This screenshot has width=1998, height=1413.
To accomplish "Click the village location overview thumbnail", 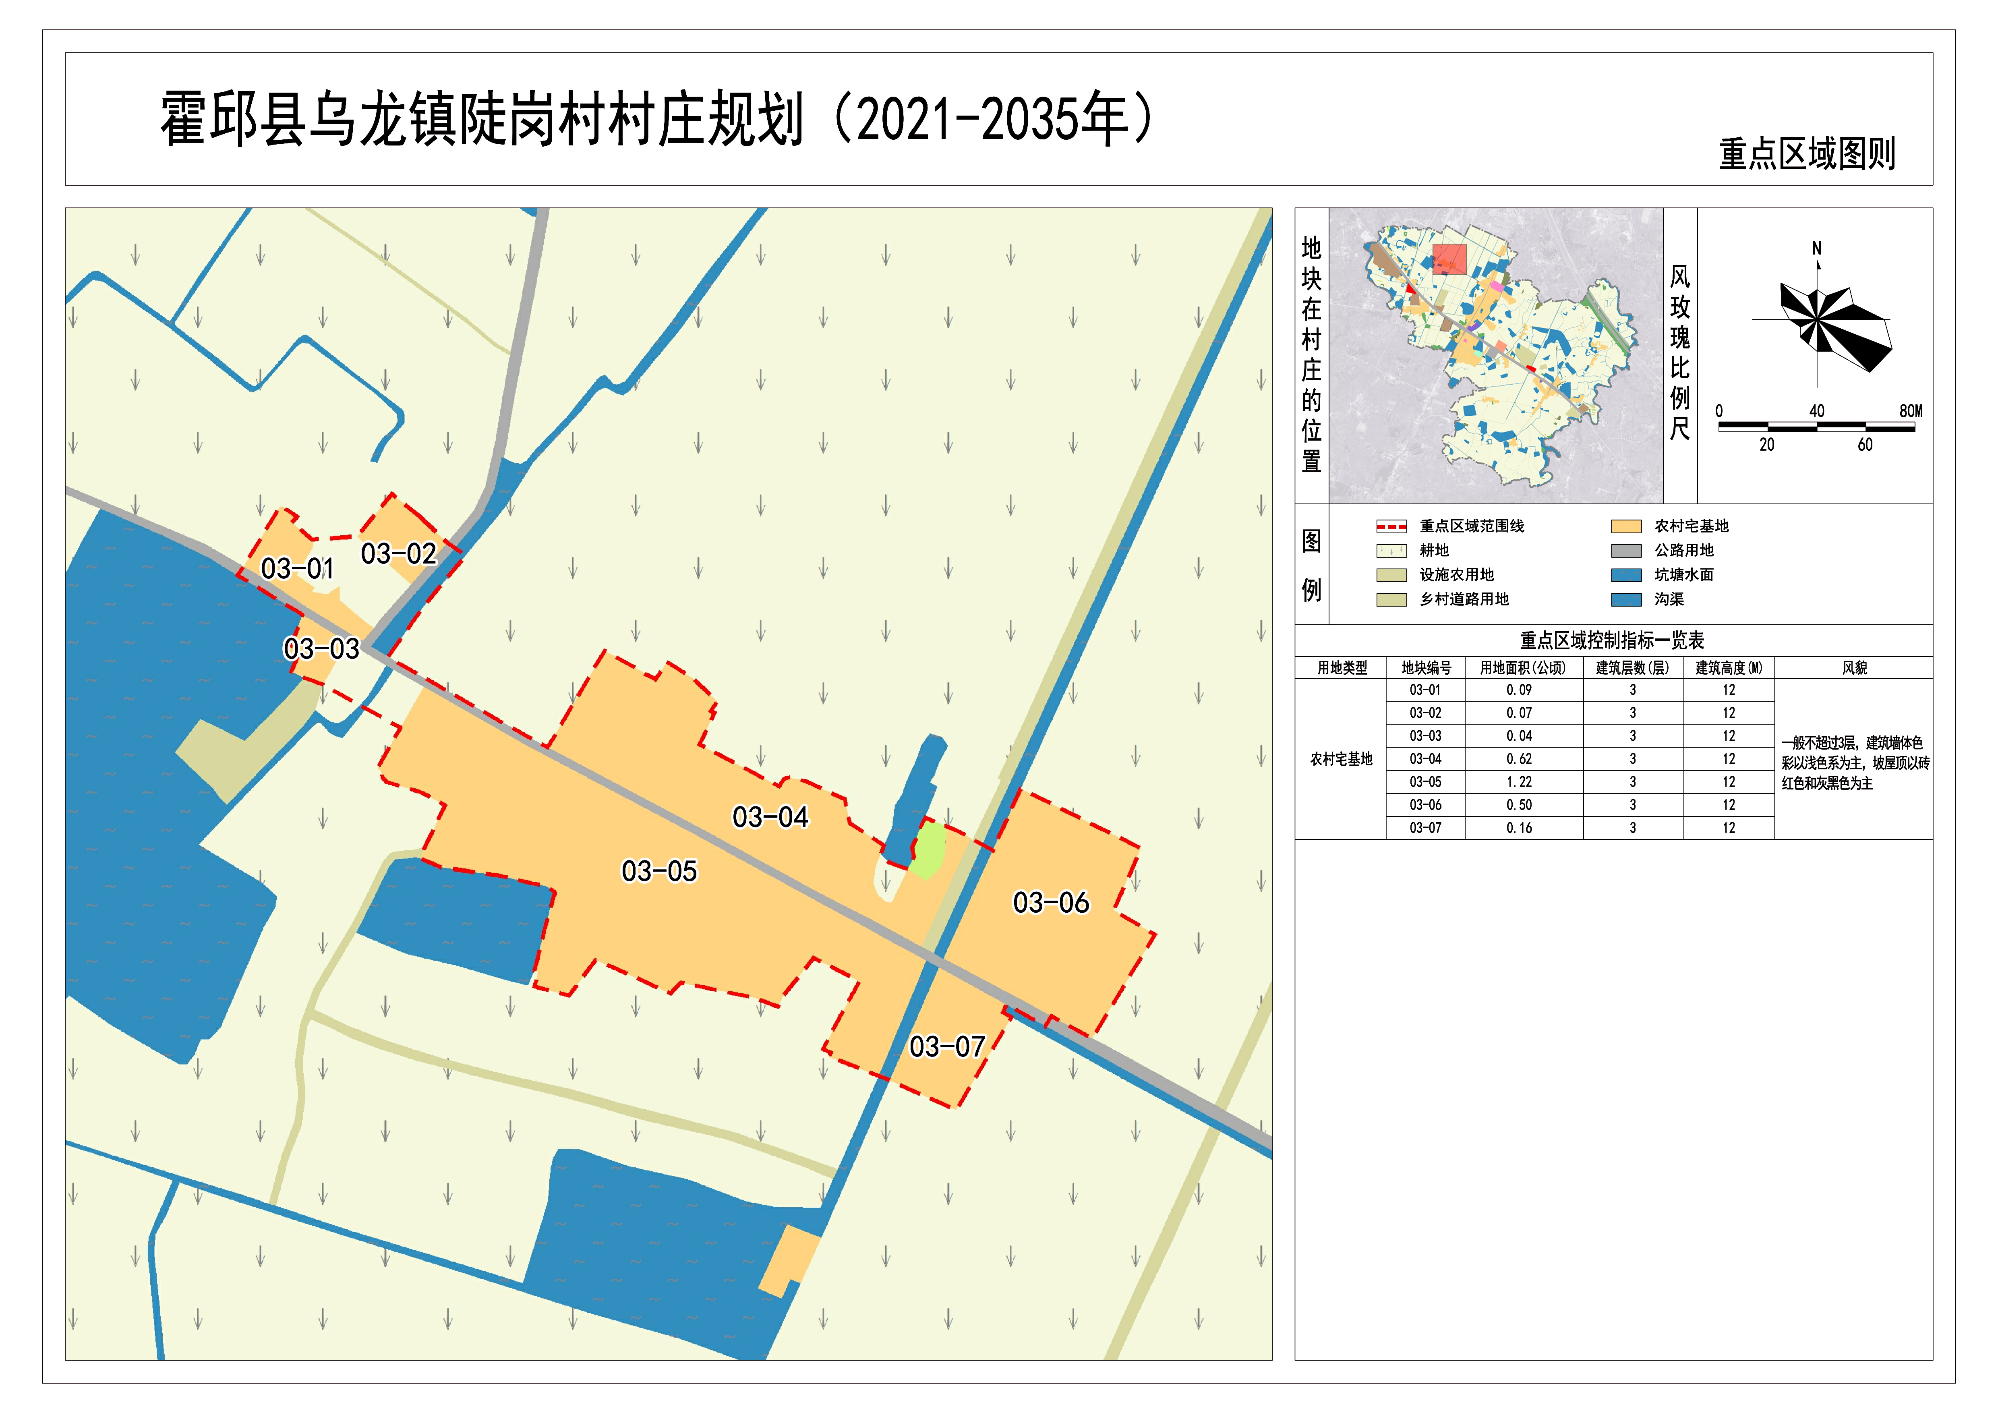I will tap(1495, 355).
